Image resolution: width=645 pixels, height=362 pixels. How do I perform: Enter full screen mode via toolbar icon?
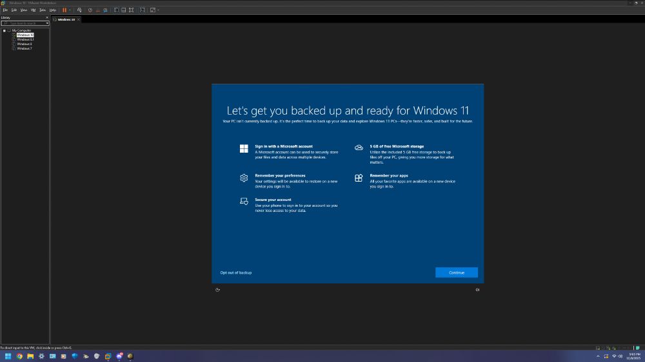coord(131,10)
